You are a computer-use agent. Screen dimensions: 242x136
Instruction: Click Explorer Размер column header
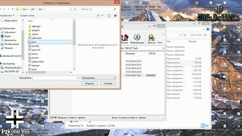(x=192, y=42)
